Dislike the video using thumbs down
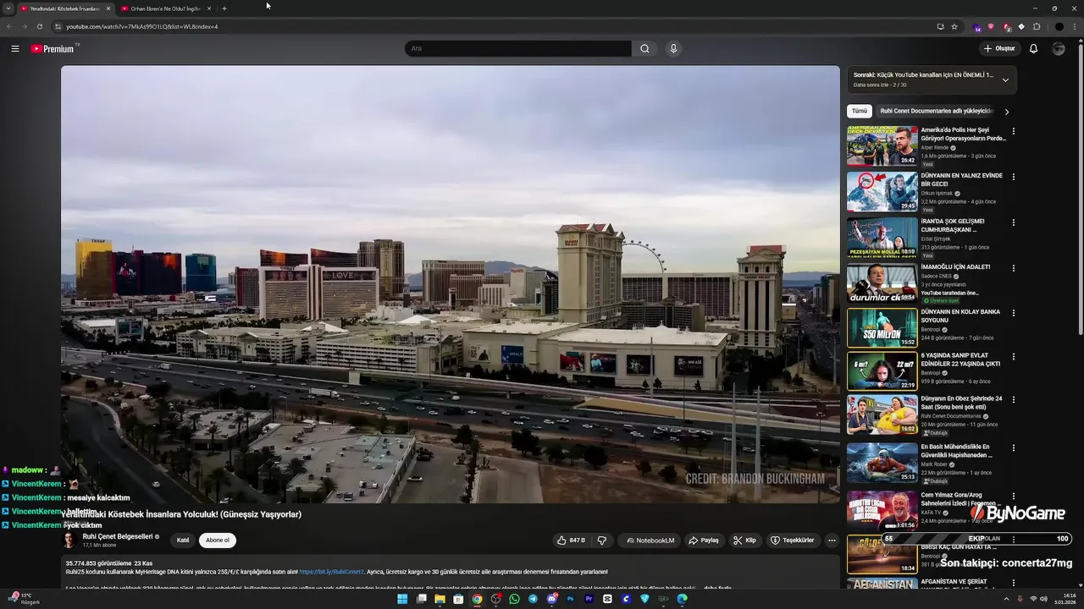The width and height of the screenshot is (1084, 609). click(602, 540)
